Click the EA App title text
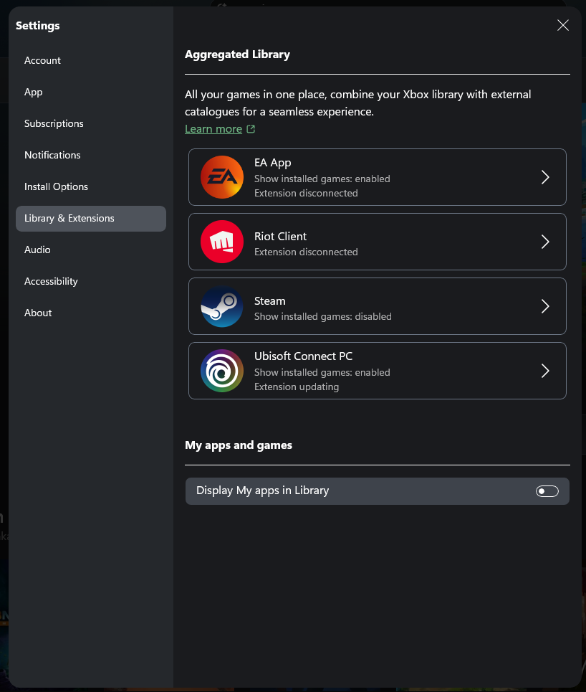The image size is (586, 692). coord(272,163)
